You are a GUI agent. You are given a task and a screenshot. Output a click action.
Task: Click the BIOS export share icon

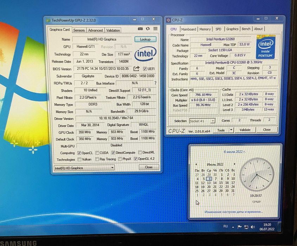pos(136,69)
